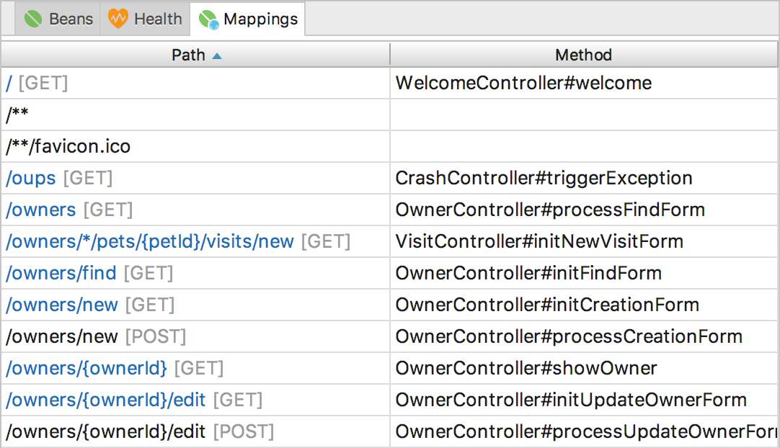Click the CrashController#triggerException method cell
The width and height of the screenshot is (780, 448).
click(x=544, y=178)
